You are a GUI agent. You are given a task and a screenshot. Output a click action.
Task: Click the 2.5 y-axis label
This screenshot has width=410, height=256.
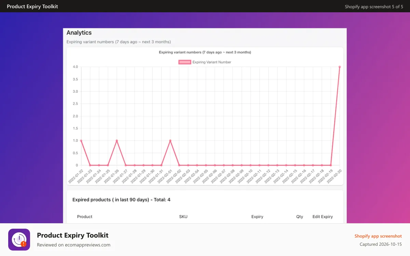coord(75,104)
